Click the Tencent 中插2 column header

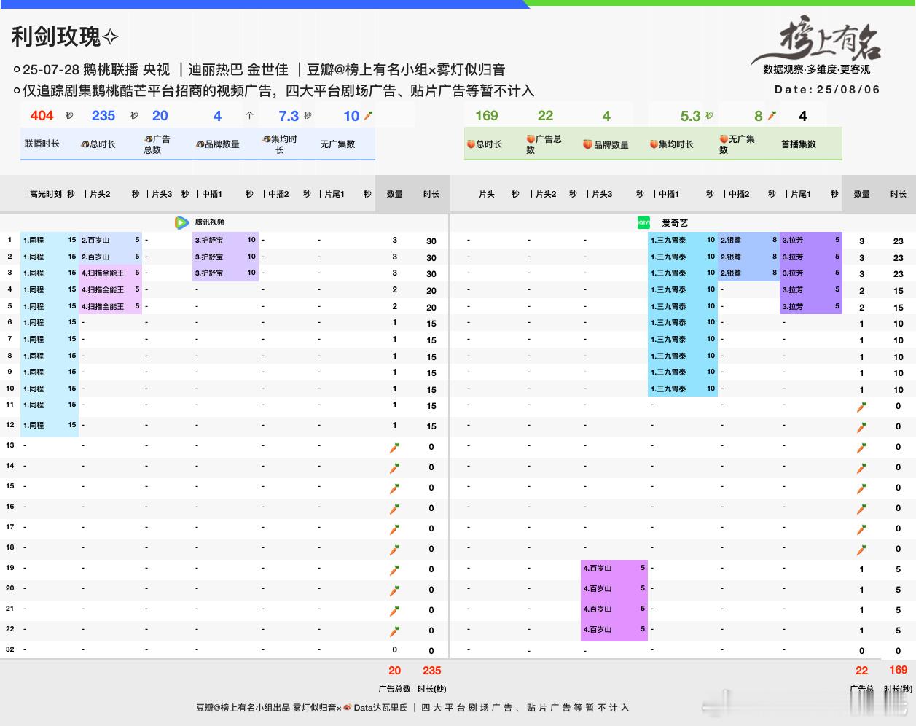click(278, 194)
